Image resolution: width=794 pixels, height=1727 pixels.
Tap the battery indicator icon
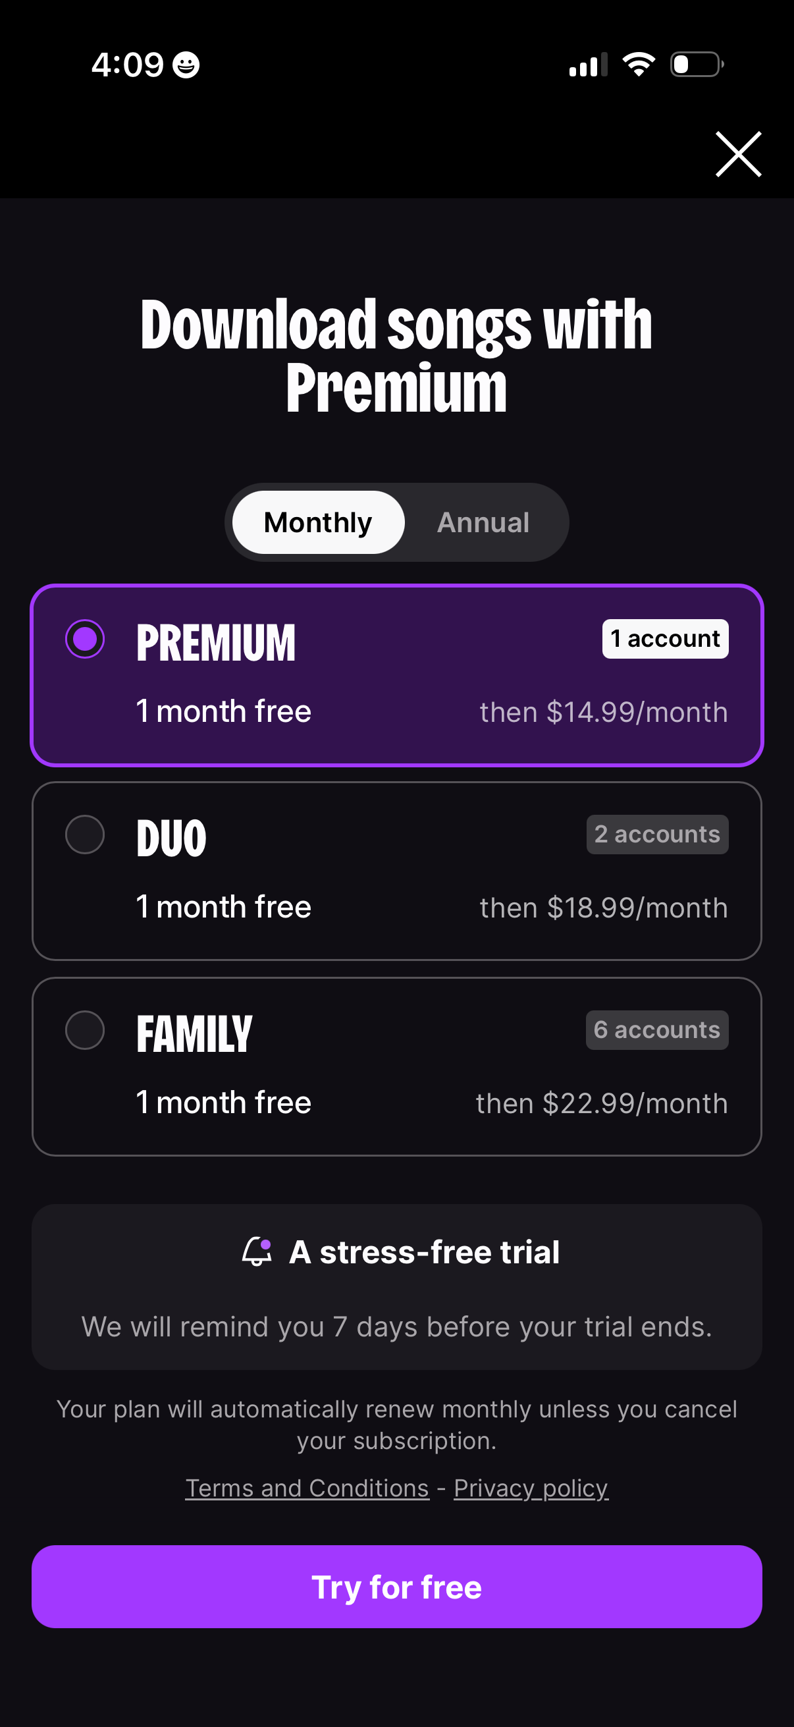pos(696,65)
